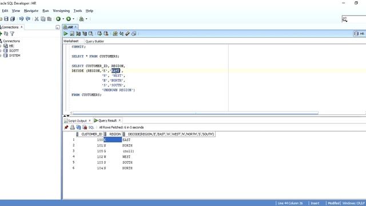366x206 pixels.
Task: Click the Commit icon in the worksheet toolbar
Action: 100,34
